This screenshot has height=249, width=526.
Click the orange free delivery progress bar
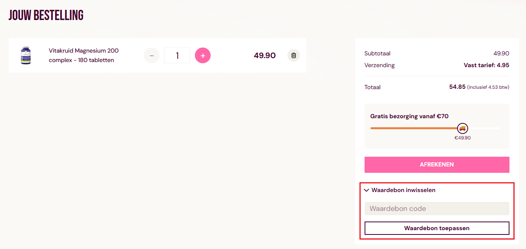click(413, 128)
